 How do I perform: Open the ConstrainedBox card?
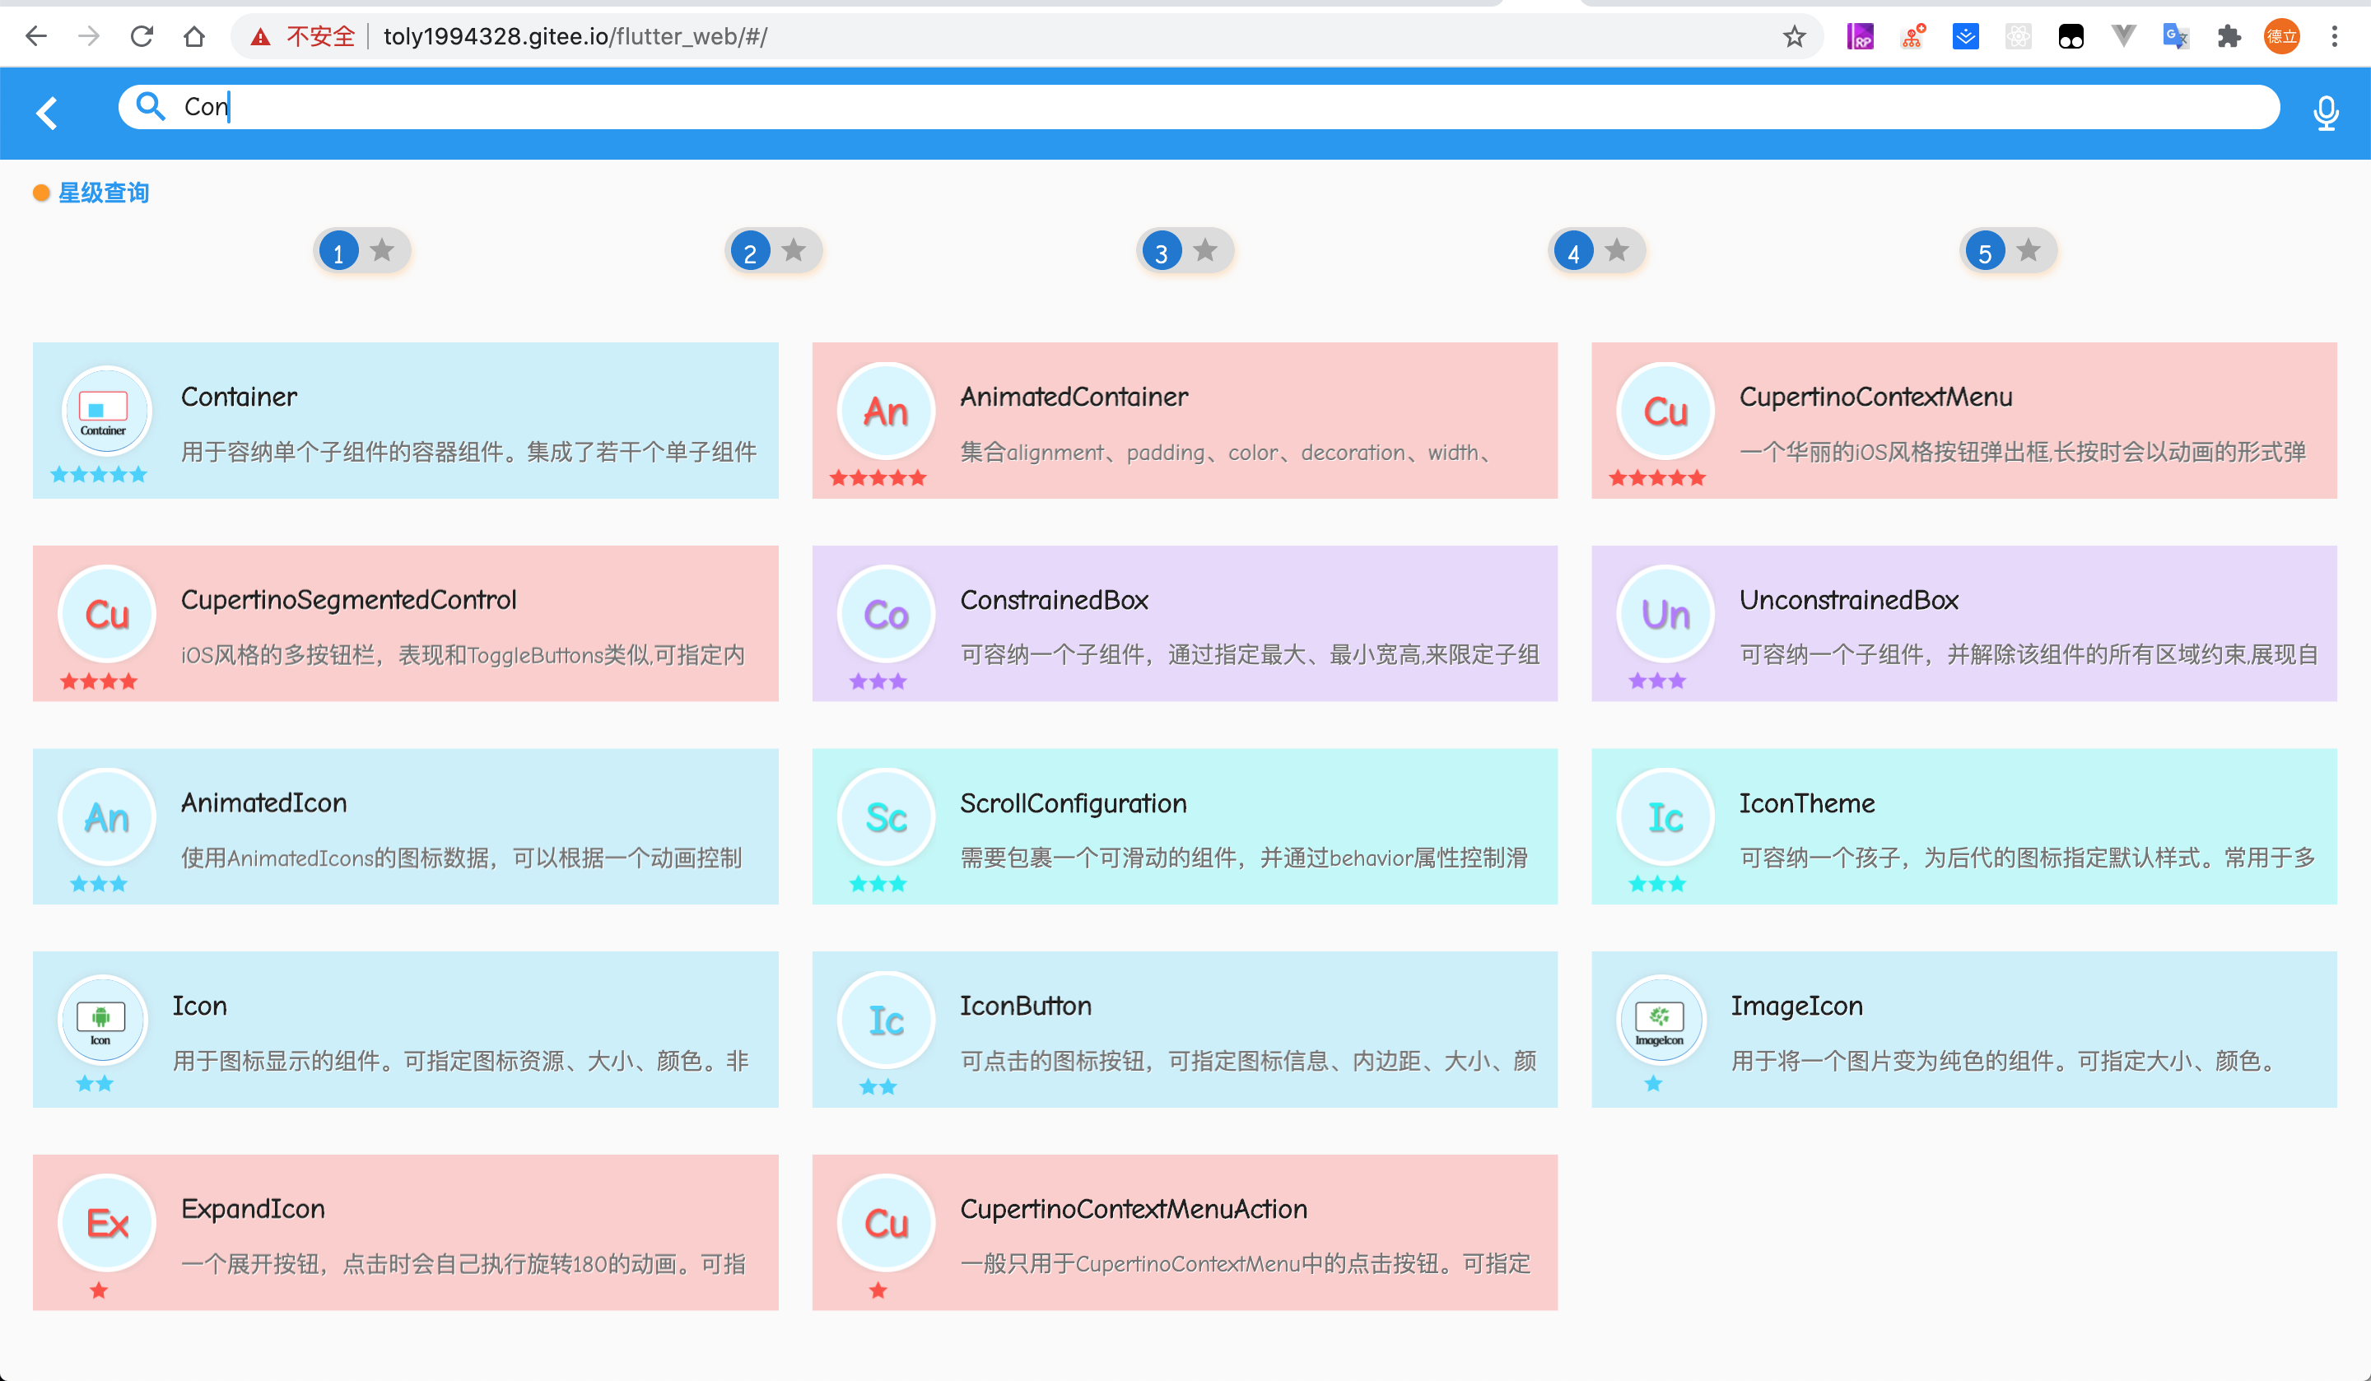[1185, 624]
